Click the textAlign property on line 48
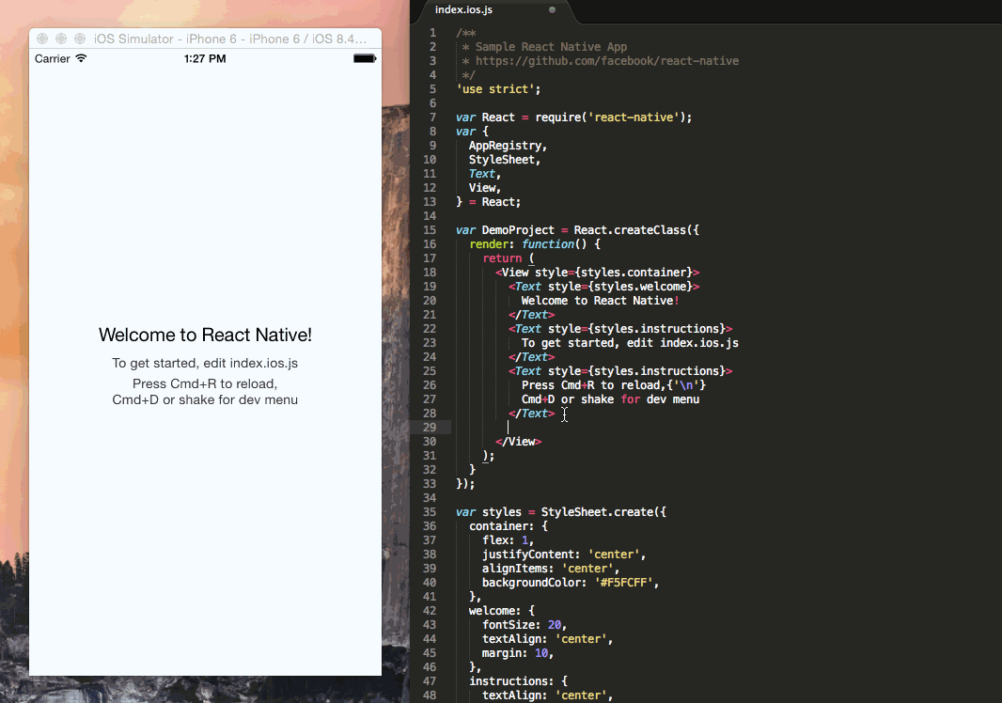1002x703 pixels. (547, 695)
